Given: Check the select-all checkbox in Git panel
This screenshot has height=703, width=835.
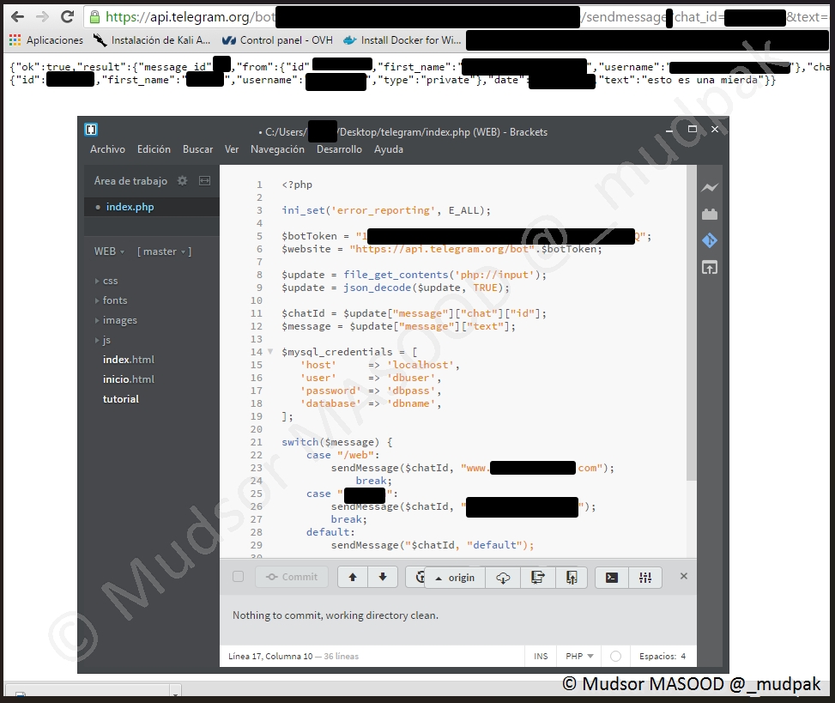Looking at the screenshot, I should coord(239,578).
